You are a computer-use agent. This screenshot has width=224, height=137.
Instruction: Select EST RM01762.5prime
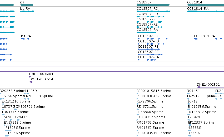tap(150, 123)
